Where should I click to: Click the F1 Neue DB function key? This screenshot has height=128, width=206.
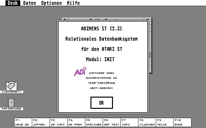23,122
